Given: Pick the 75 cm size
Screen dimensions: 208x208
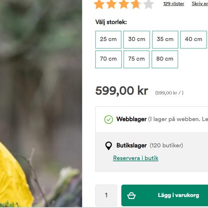Looking at the screenshot, I should point(136,59).
